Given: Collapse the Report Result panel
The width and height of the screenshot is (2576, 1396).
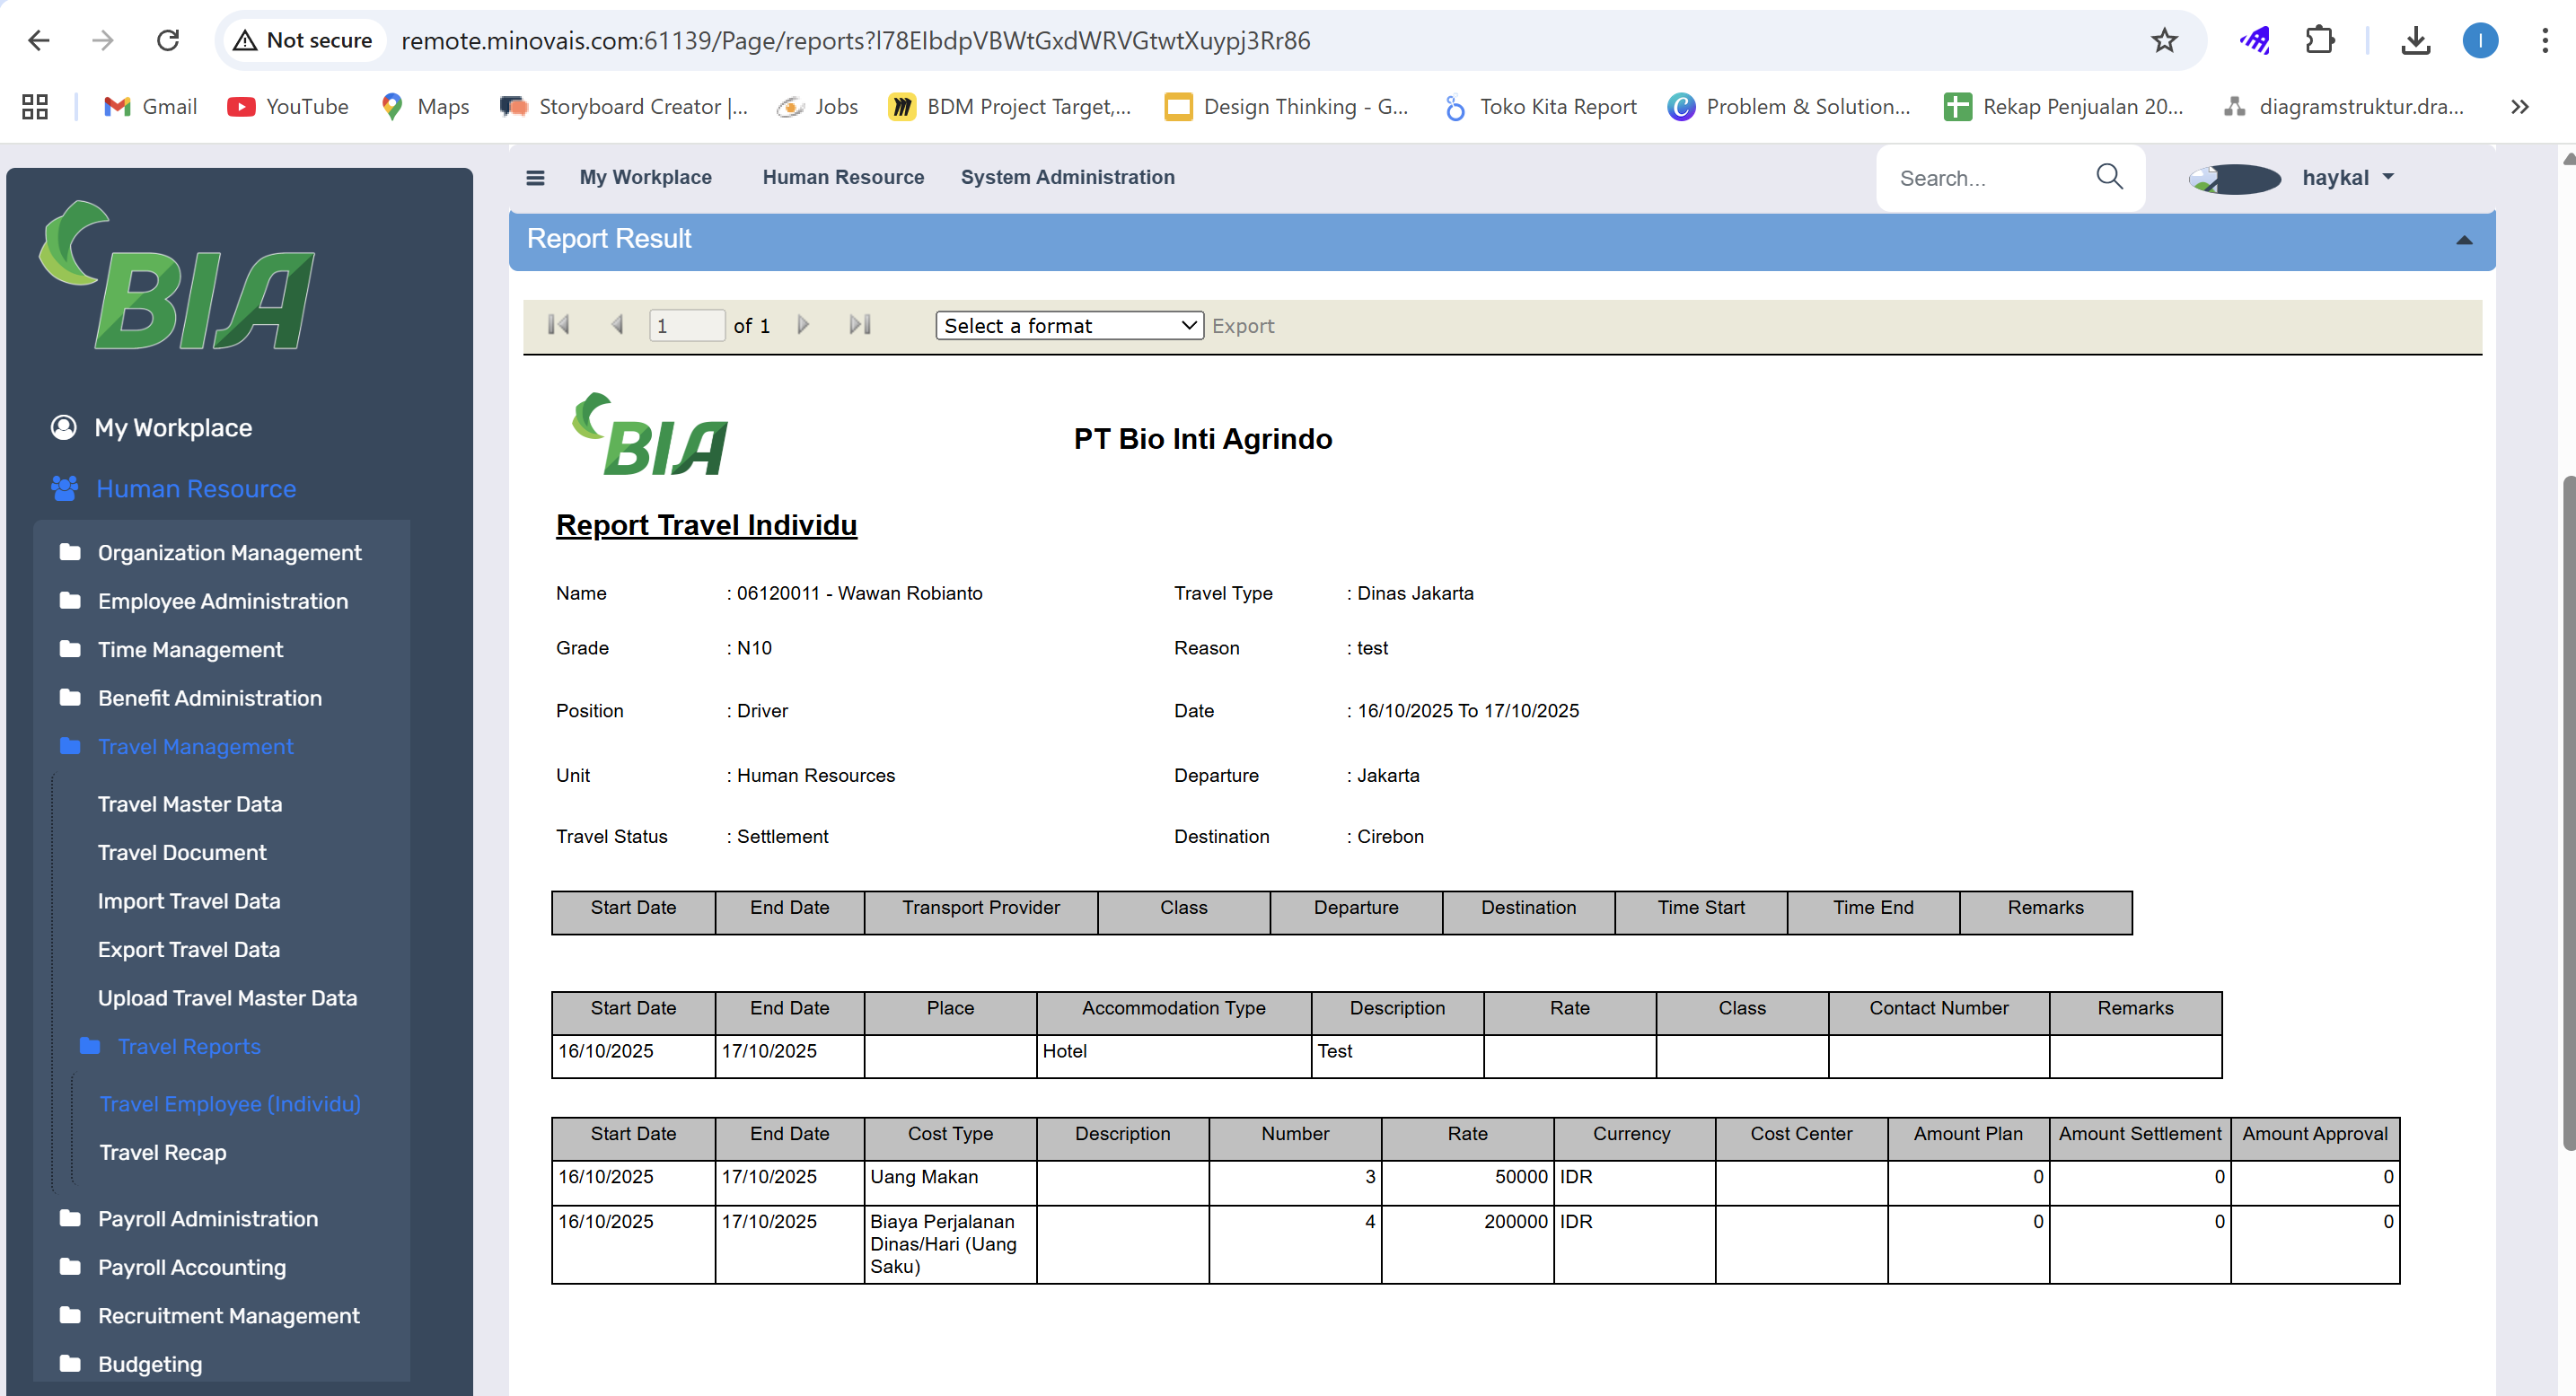Looking at the screenshot, I should click(2464, 240).
